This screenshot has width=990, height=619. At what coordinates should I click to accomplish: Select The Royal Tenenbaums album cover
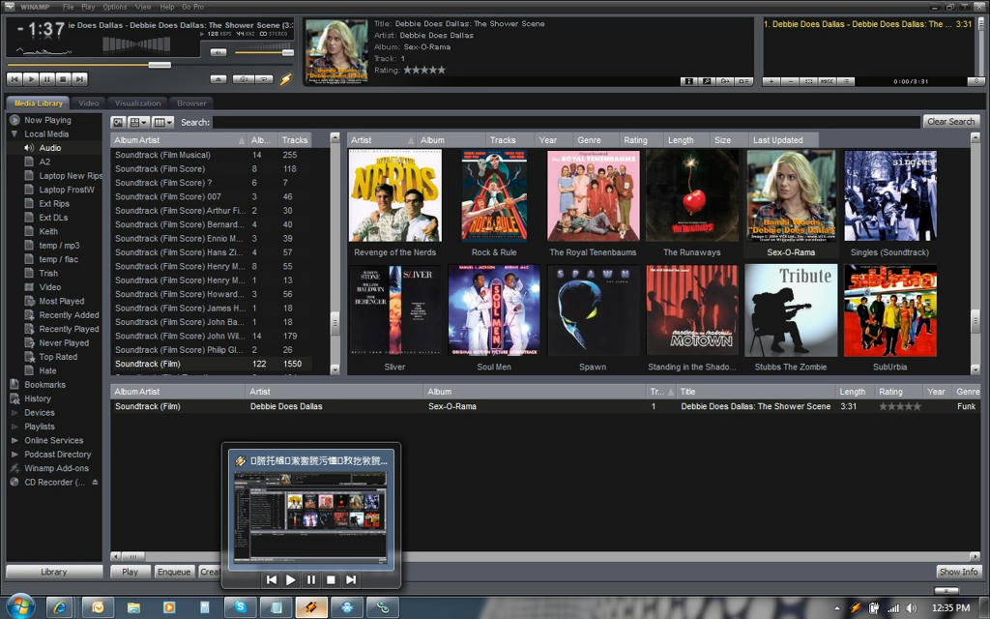593,195
